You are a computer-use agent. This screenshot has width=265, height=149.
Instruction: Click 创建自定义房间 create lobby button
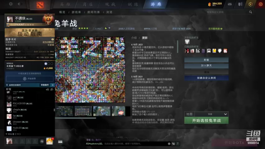pos(206,78)
